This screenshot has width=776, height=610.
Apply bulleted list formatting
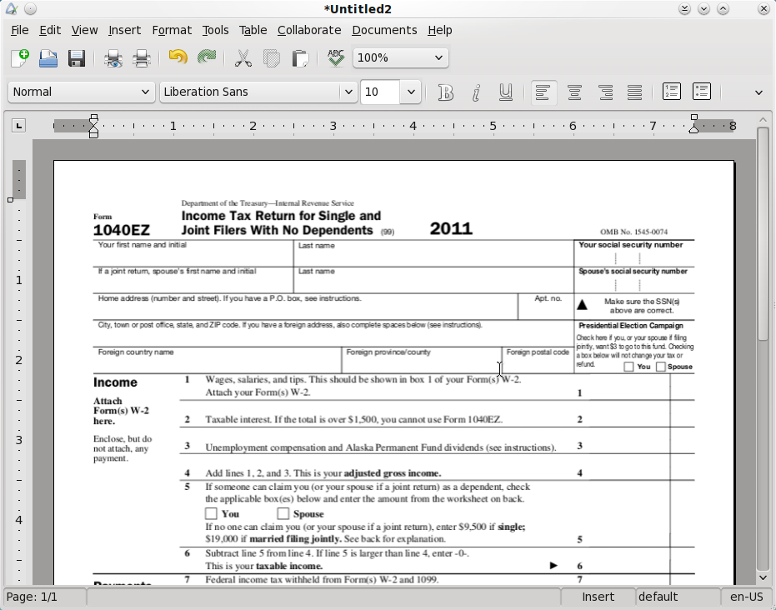click(702, 92)
